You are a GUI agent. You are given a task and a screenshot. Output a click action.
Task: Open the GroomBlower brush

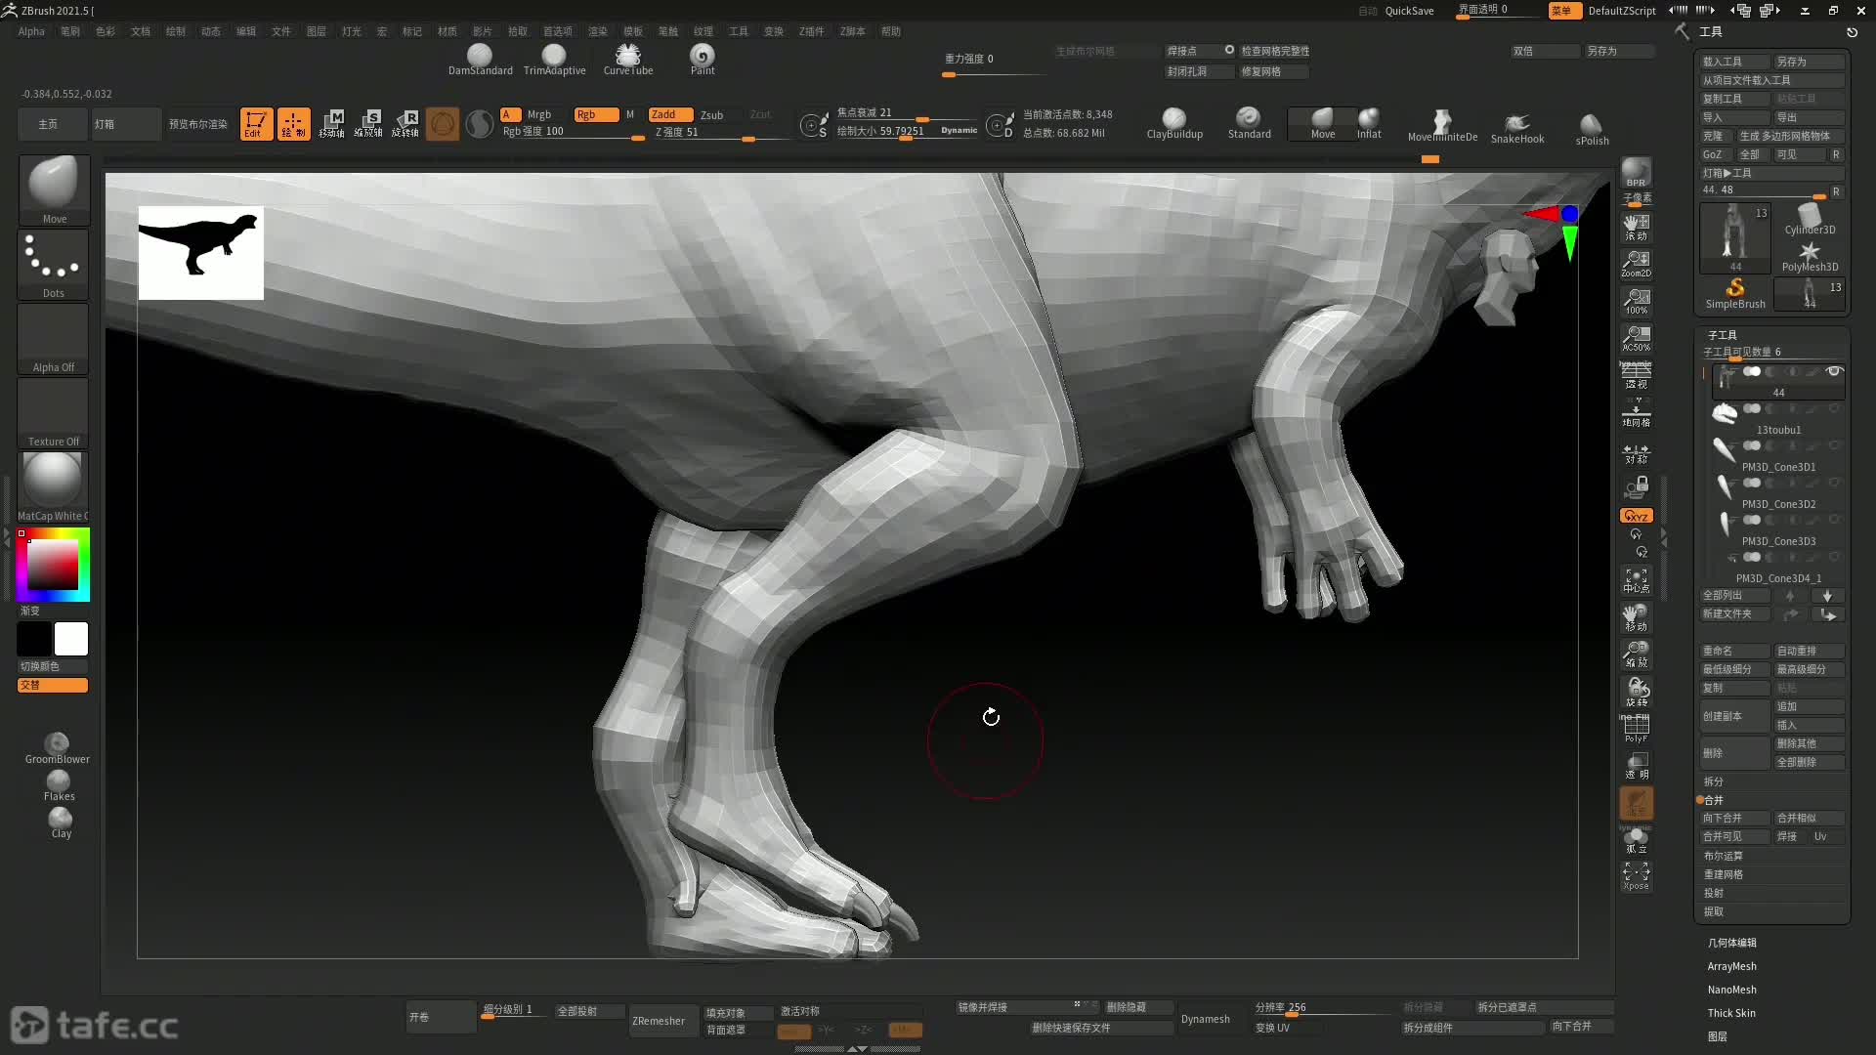57,748
